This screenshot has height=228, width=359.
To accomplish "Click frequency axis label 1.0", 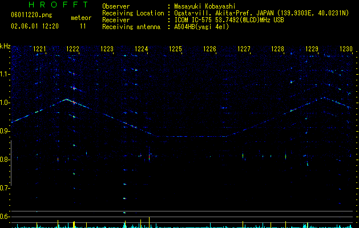I will click(x=5, y=103).
